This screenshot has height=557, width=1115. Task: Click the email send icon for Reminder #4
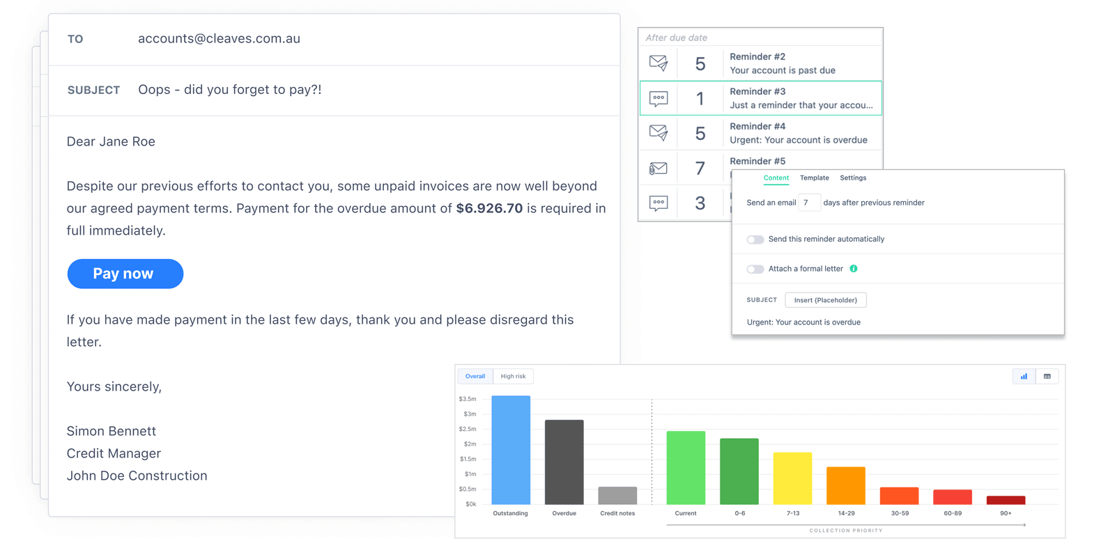(x=659, y=132)
